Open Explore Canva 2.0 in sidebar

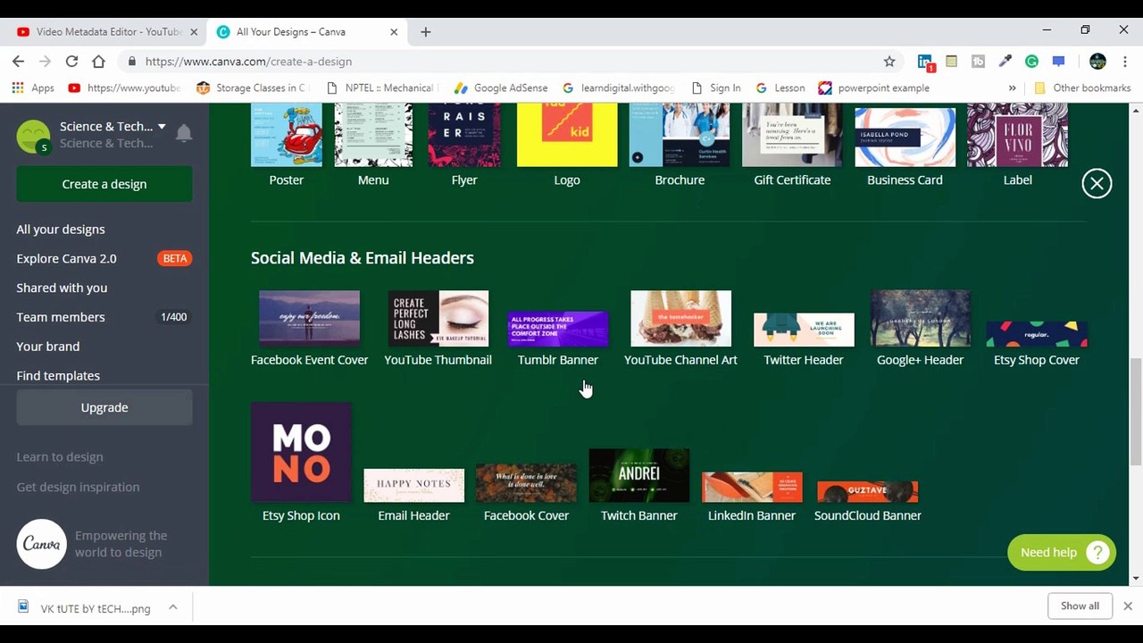[x=66, y=259]
